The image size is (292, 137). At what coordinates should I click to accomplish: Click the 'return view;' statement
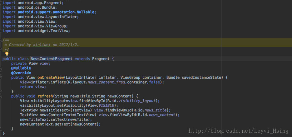[x=33, y=87]
